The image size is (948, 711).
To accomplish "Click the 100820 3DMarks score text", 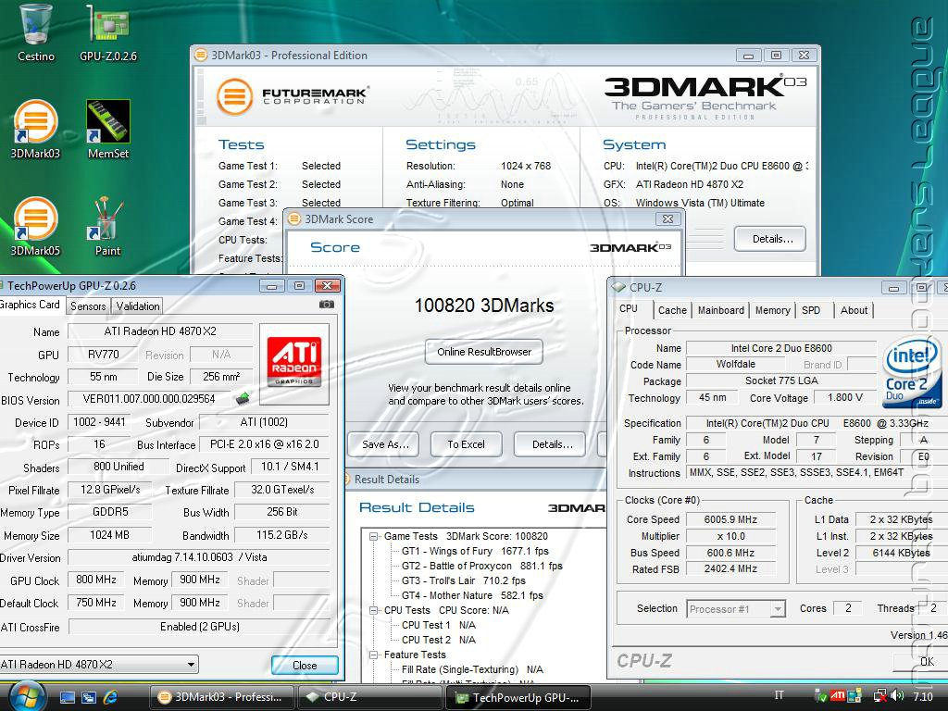I will (483, 306).
